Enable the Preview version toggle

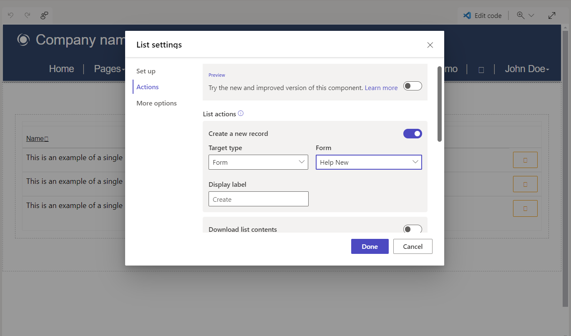coord(413,85)
